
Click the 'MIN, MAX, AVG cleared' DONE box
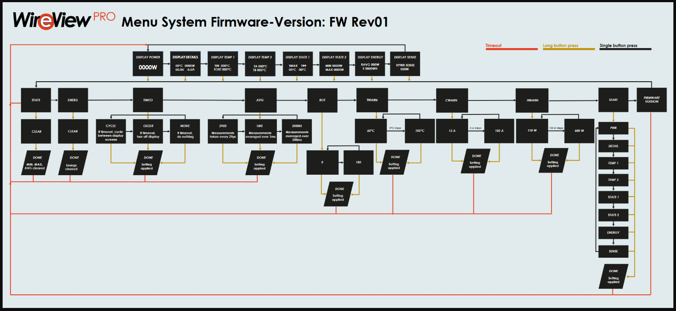point(36,163)
